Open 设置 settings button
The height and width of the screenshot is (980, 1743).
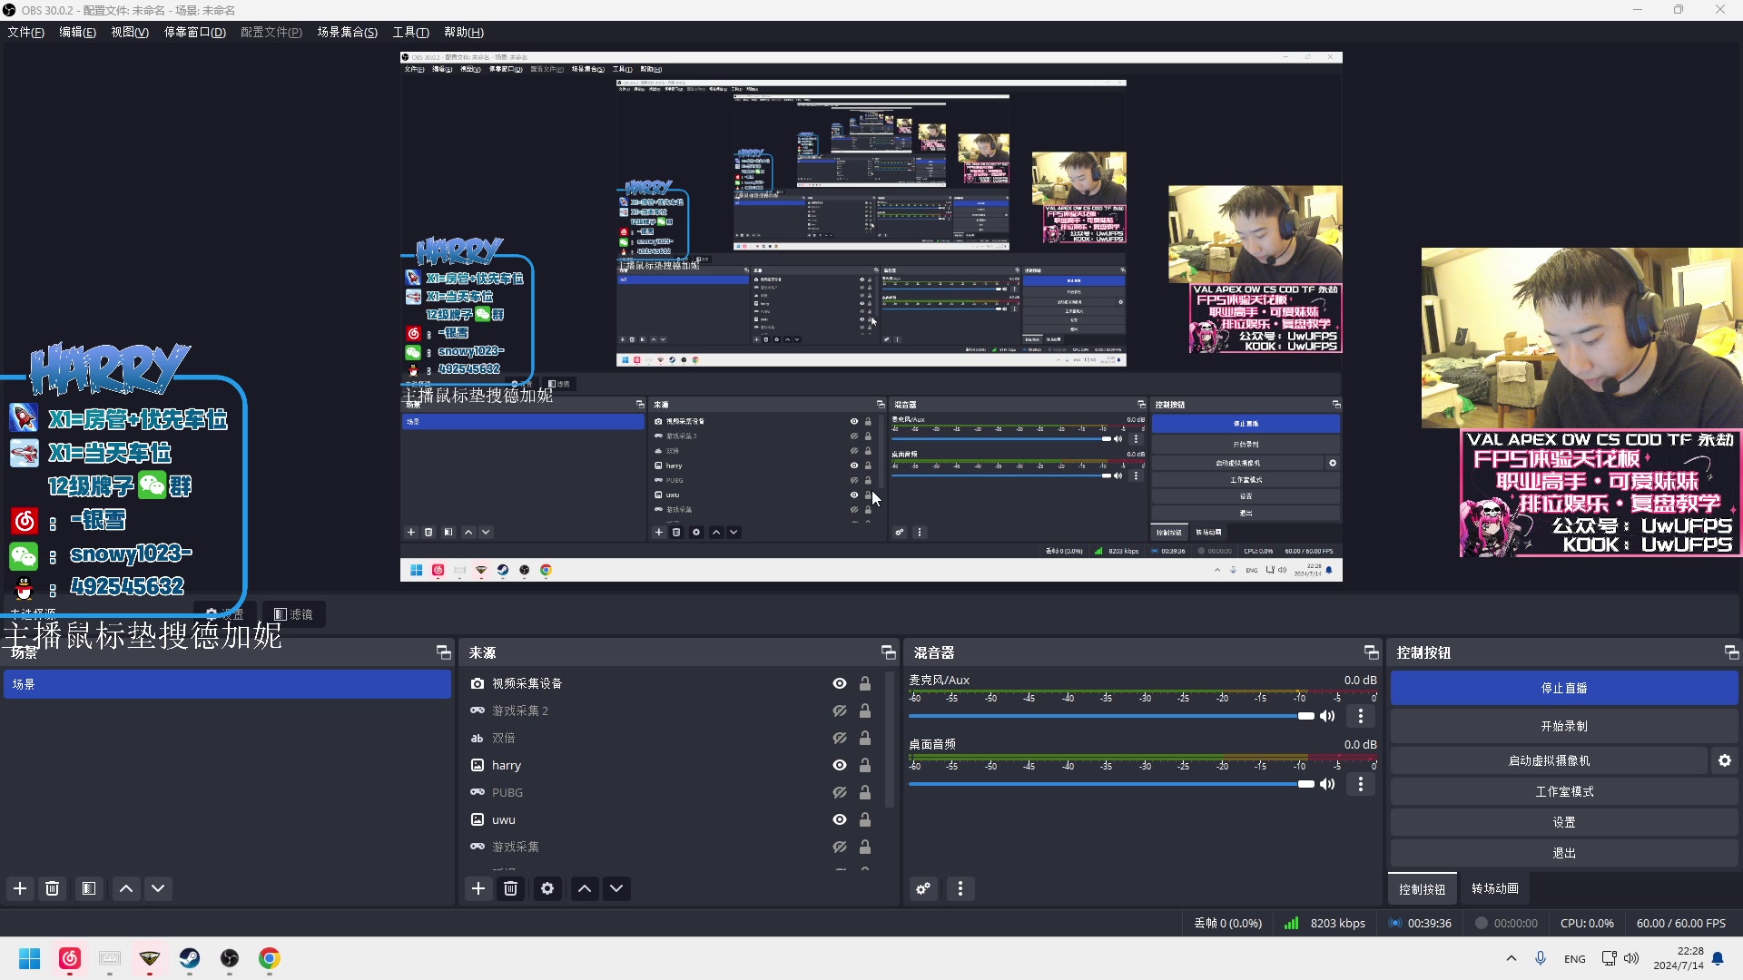(1564, 822)
